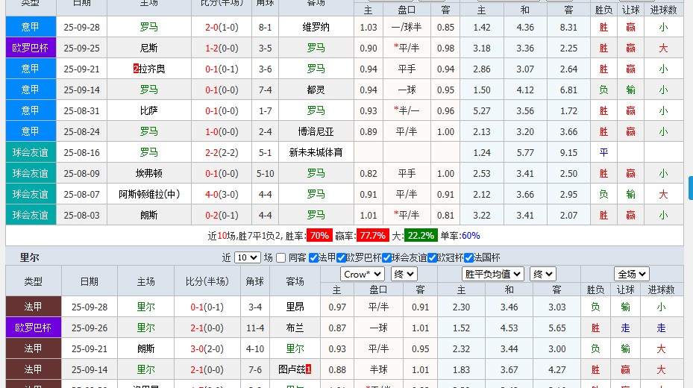Click the 法甲 league badge dated 25-09-21

(33, 348)
